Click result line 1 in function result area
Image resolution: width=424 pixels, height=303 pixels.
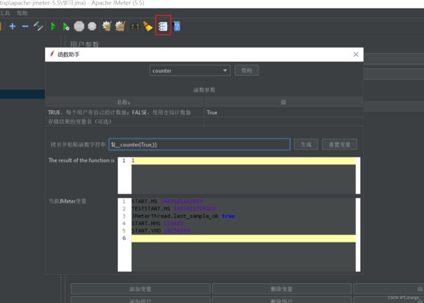[243, 161]
